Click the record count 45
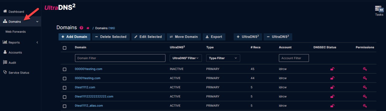Viewport: 386px width, 111px height. point(253,69)
